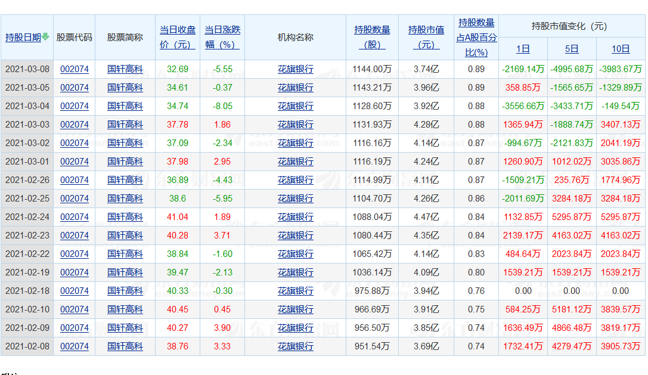Sort by 10日 market value change
The height and width of the screenshot is (375, 648).
click(x=621, y=49)
